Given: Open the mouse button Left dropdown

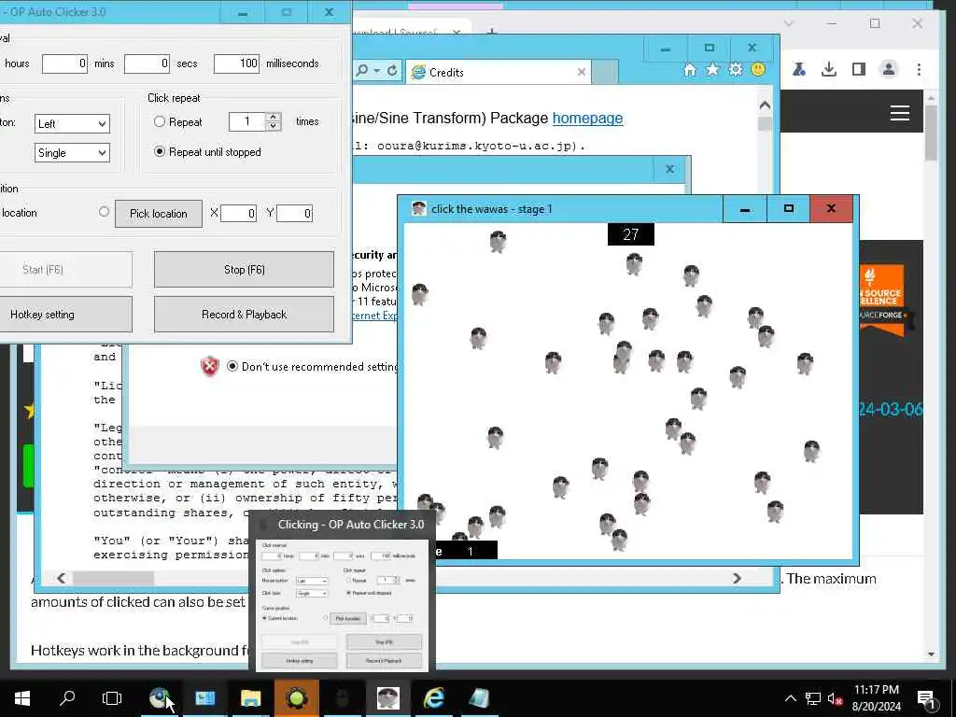Looking at the screenshot, I should click(72, 124).
